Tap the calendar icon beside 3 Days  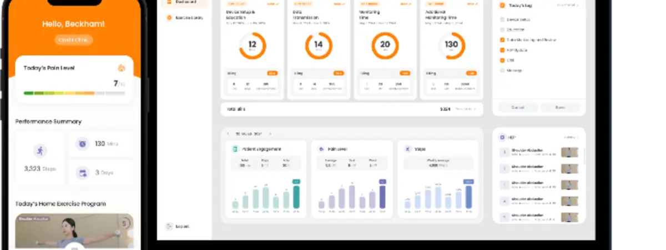point(82,173)
